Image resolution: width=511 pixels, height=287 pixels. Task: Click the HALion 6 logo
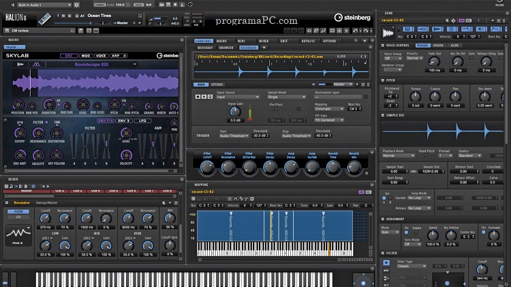(15, 18)
